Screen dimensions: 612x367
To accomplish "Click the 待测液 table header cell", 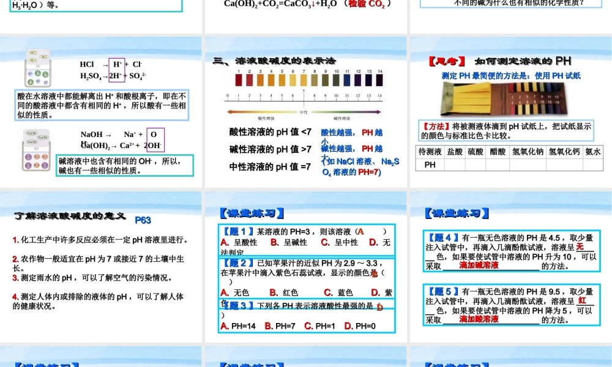I will 430,152.
